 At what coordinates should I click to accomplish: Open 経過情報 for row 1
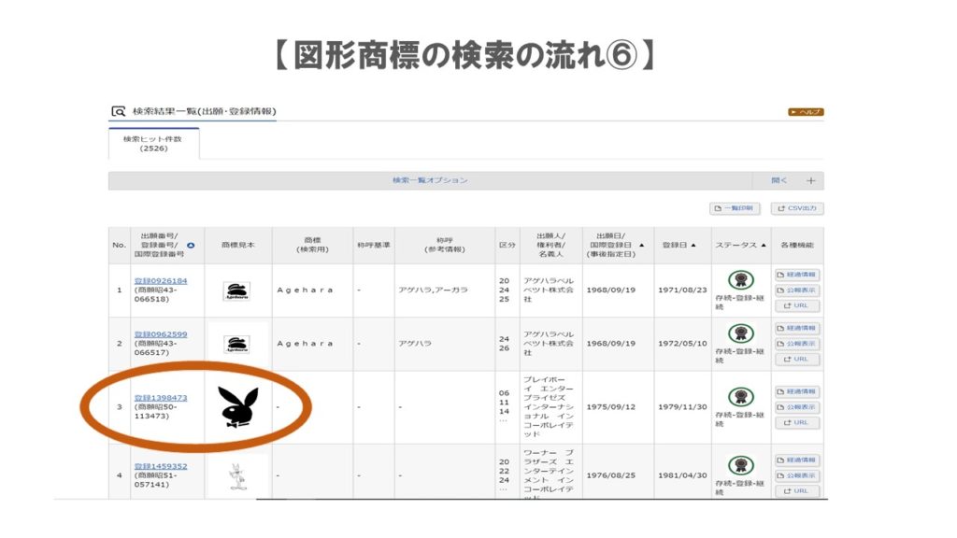pos(796,275)
